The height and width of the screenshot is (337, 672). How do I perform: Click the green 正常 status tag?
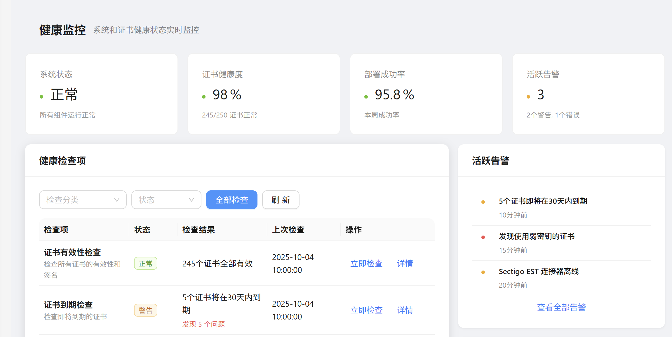[x=145, y=264]
